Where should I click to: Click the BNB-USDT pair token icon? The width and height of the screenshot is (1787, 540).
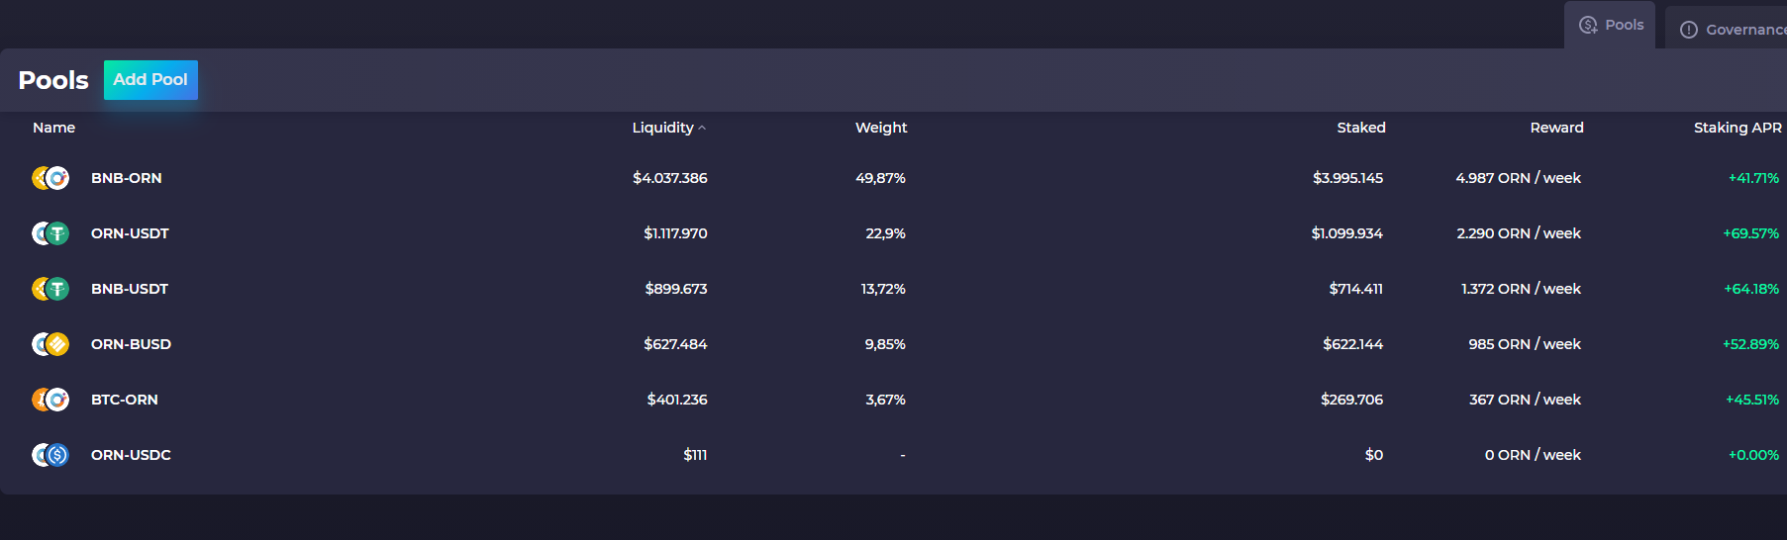click(50, 289)
